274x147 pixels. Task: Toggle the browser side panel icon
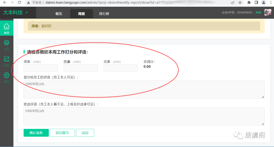click(256, 3)
